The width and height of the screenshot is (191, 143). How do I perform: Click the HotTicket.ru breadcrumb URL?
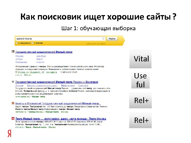tap(21, 112)
